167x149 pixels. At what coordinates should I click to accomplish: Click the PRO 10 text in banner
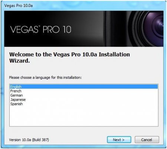tap(57, 30)
